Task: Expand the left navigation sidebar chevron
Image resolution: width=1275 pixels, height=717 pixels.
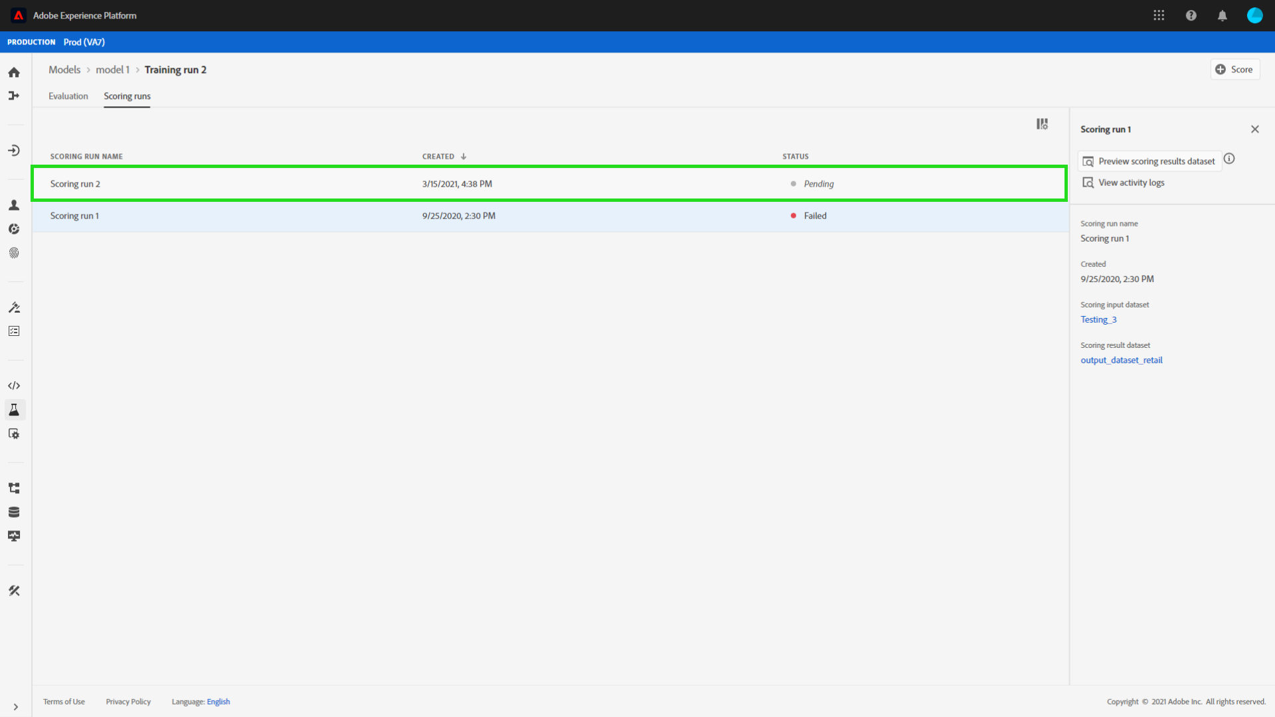Action: point(15,707)
